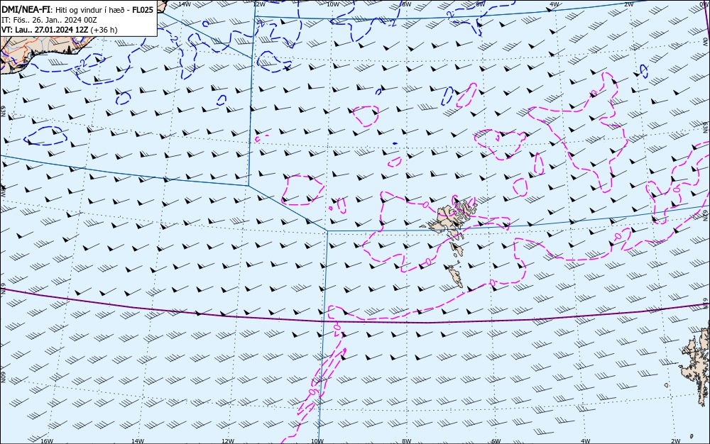Viewport: 710px width, 444px height.
Task: Click the 6W label on the bottom border
Action: 496,441
